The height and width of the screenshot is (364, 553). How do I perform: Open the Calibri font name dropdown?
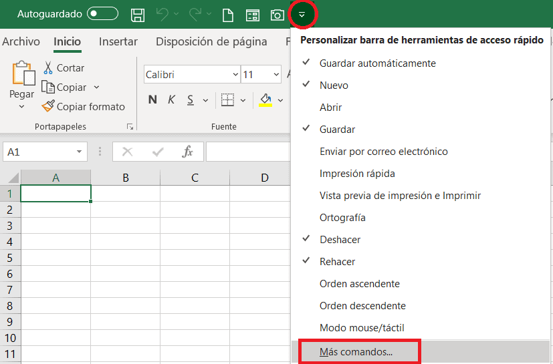pos(235,74)
